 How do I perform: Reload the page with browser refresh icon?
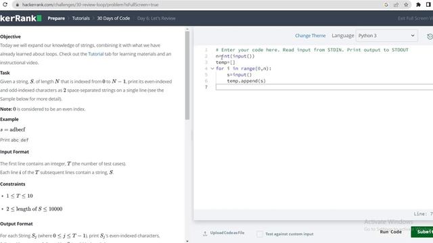(5, 5)
